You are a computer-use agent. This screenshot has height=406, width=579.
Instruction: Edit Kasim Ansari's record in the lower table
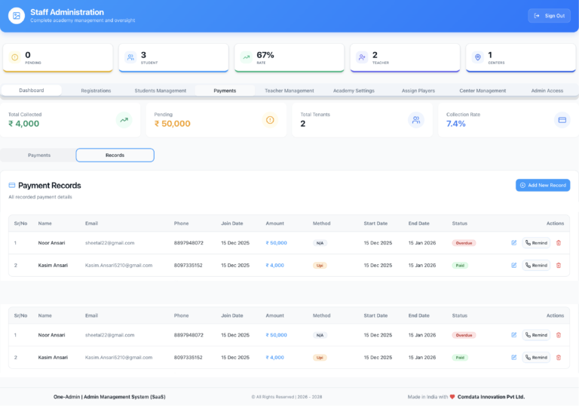point(514,358)
